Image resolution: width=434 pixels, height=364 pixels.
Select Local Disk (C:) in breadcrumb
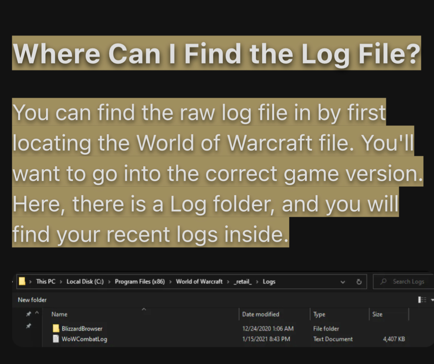coord(85,282)
